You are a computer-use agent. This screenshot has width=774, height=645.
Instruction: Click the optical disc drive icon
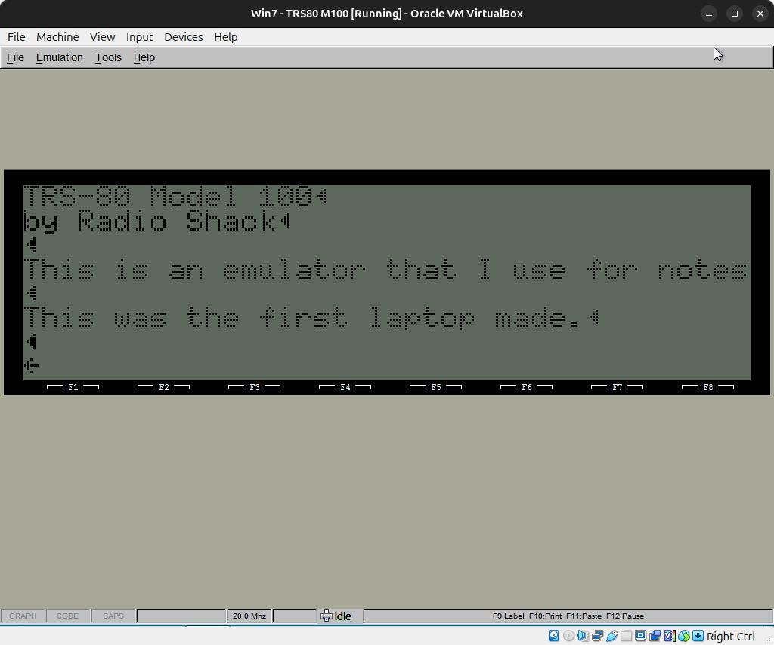tap(568, 636)
